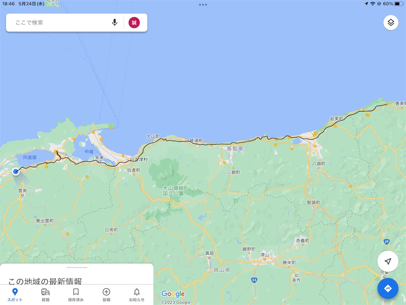This screenshot has width=406, height=305.
Task: Tap the 日南町 town label
Action: 111,230
